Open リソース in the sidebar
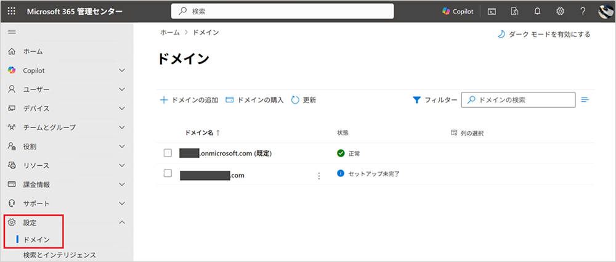Screen dimensions: 616x262 36,166
